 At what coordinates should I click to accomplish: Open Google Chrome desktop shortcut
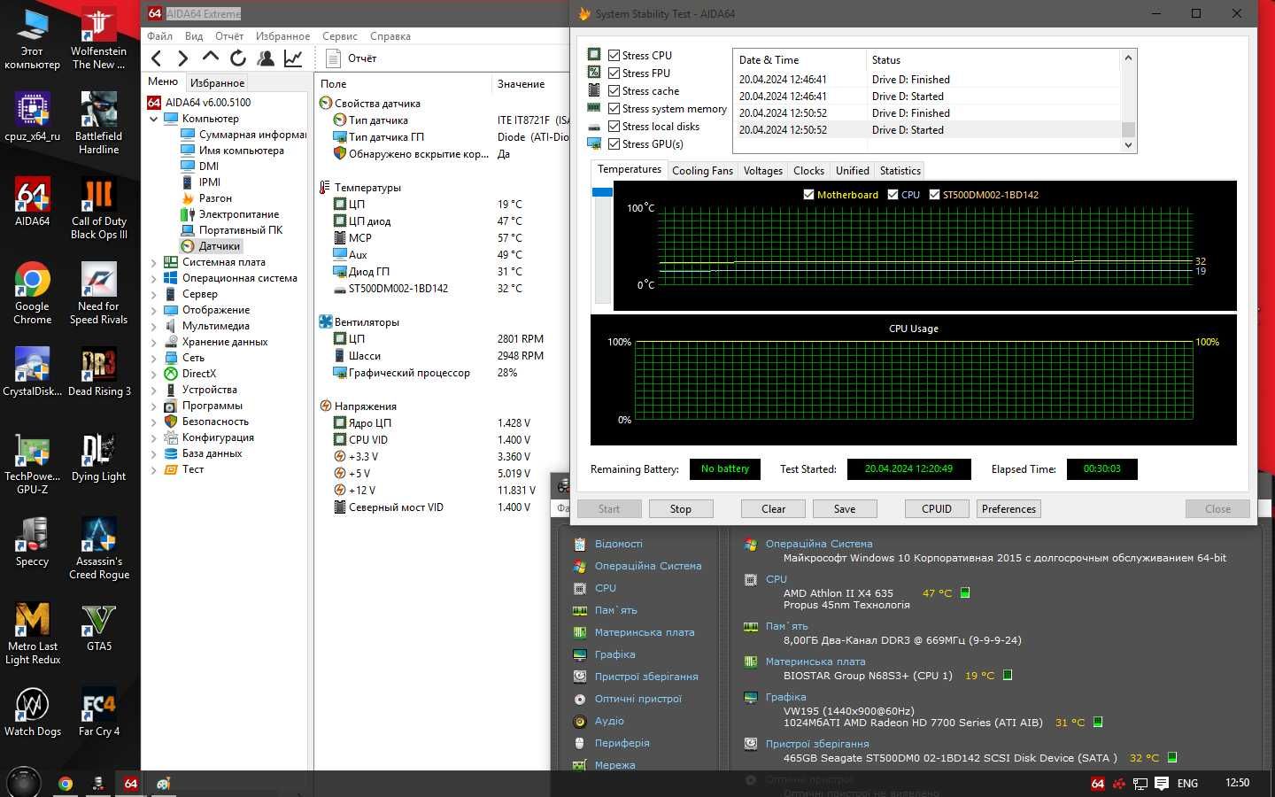pos(33,293)
